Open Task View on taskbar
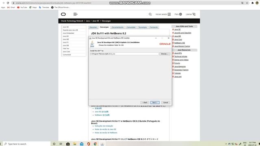 tap(61, 144)
